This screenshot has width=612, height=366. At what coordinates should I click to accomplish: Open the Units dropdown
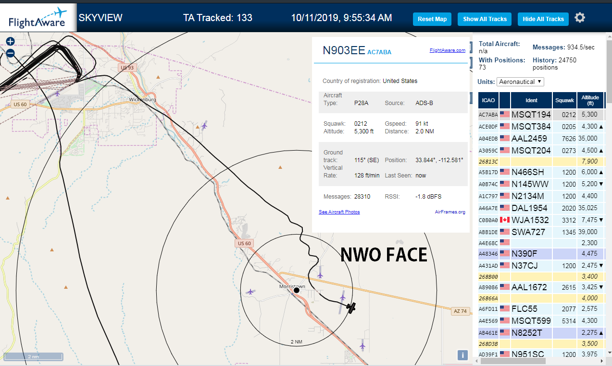click(520, 82)
